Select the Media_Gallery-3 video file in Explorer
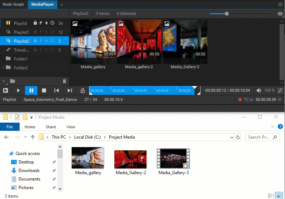 coord(173,162)
